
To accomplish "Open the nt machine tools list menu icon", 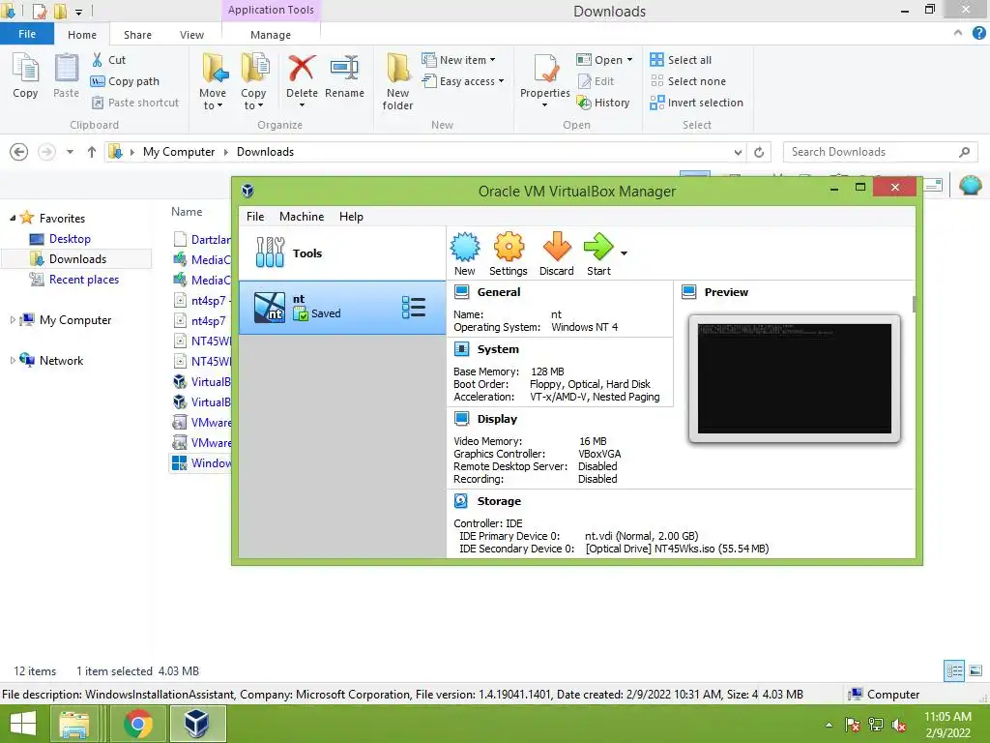I will [x=414, y=308].
